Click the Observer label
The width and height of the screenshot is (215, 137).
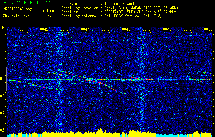(69, 4)
